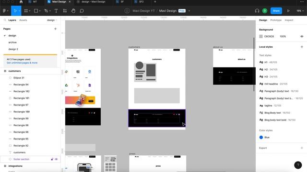Select the Pen tool

tap(46, 11)
